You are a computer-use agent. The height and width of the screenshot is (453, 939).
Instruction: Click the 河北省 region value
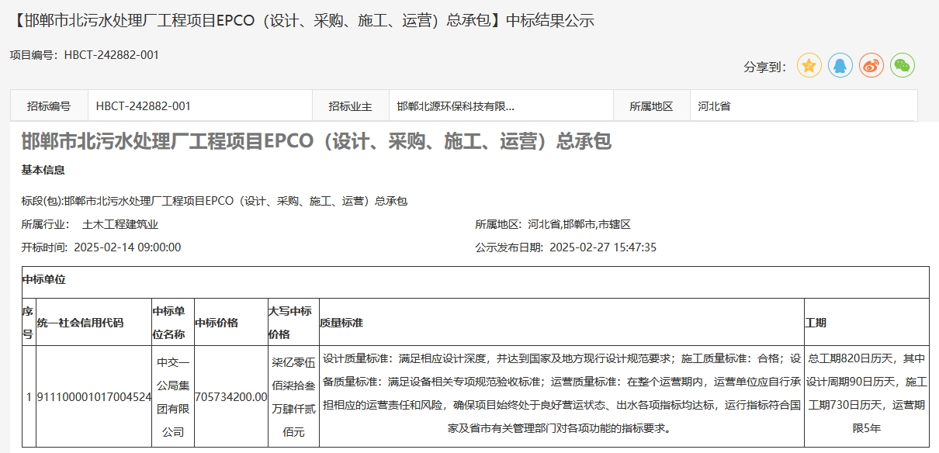714,106
